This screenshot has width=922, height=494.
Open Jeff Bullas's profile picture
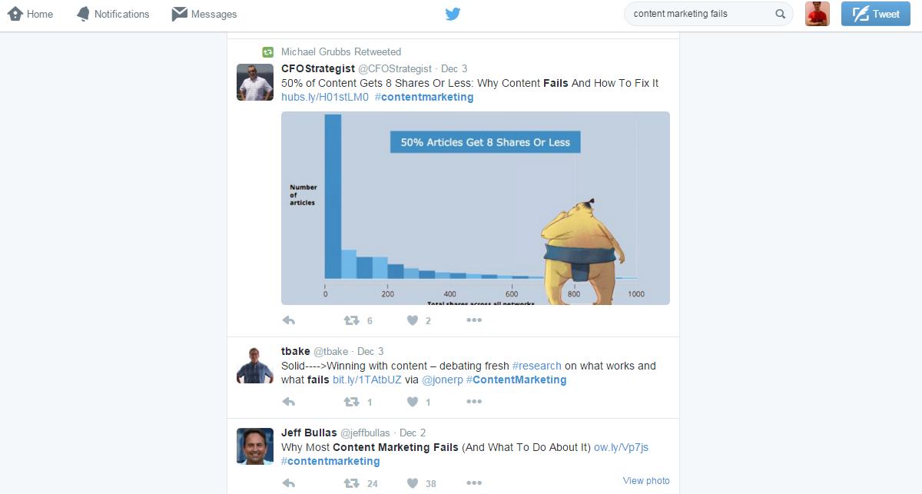coord(255,446)
